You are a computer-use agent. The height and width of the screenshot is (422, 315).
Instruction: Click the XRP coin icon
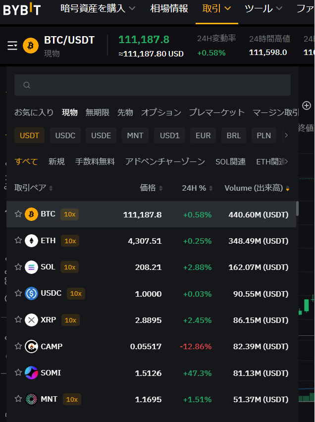coord(31,320)
